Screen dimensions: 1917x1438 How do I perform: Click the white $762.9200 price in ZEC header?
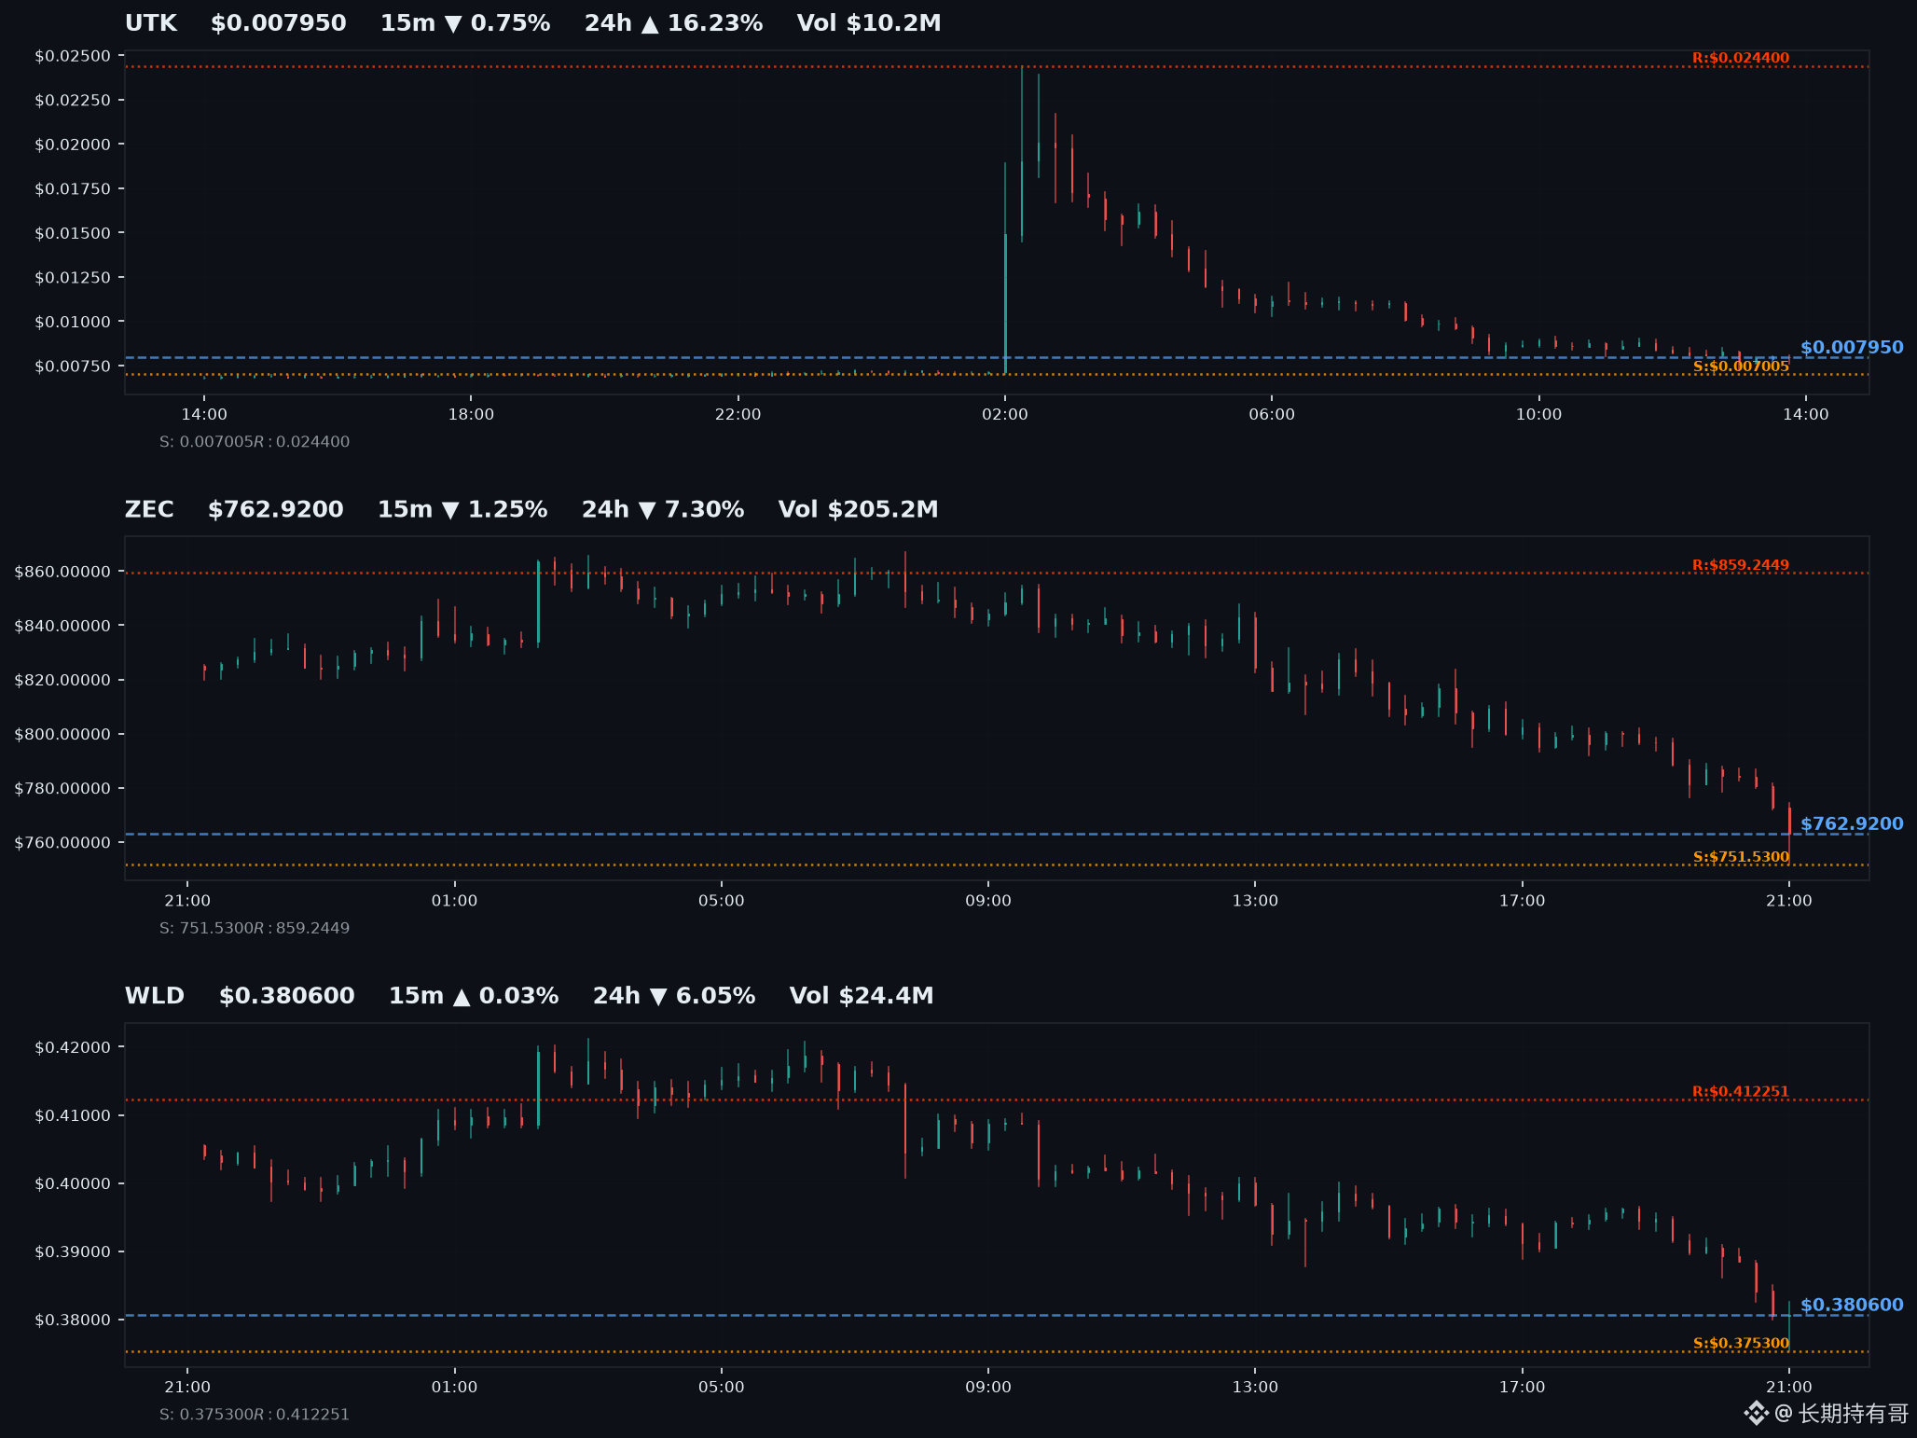(x=276, y=509)
